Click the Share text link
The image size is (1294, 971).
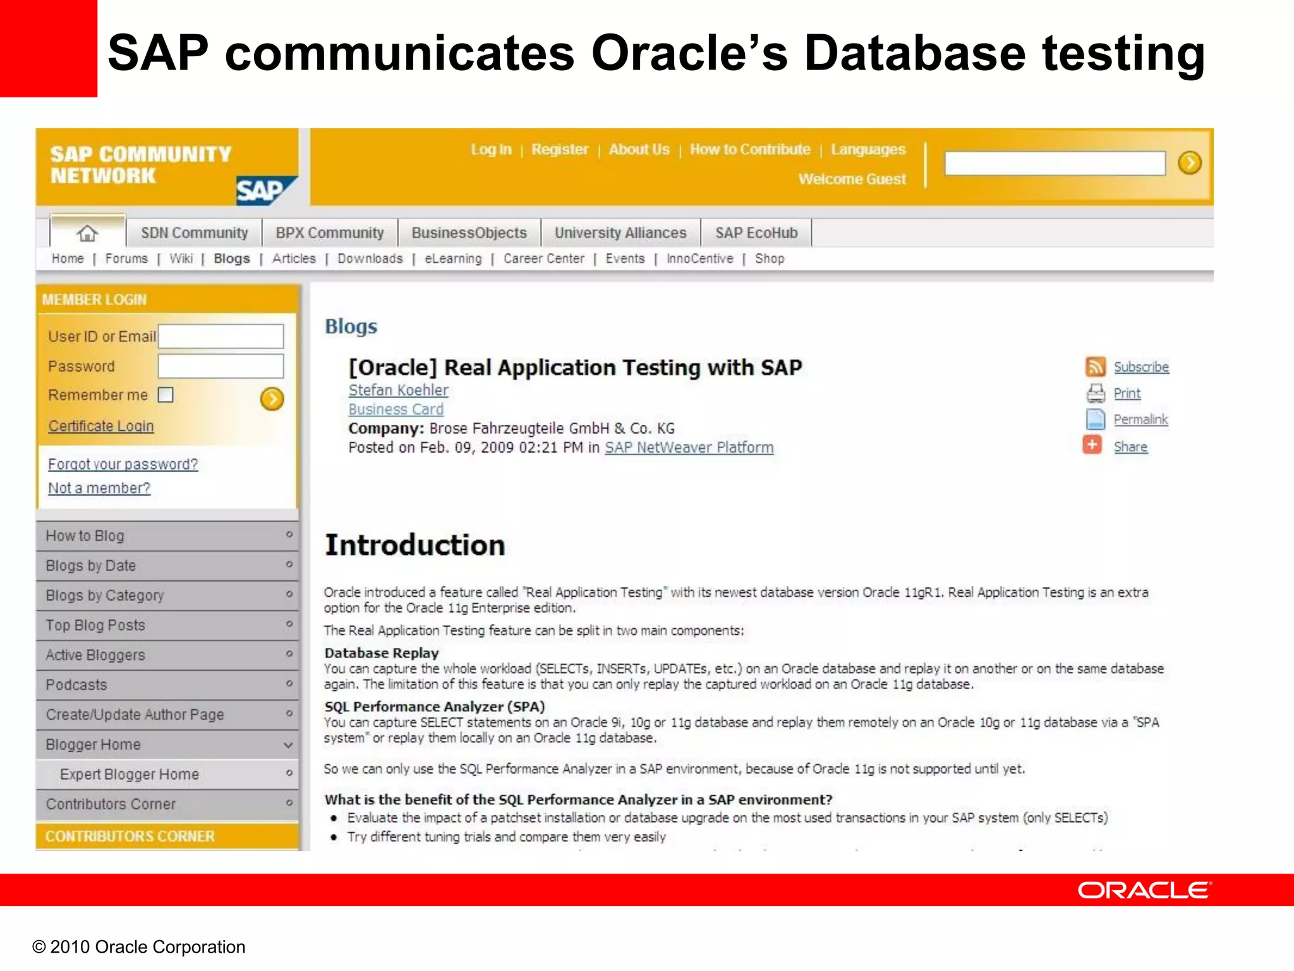[1130, 447]
